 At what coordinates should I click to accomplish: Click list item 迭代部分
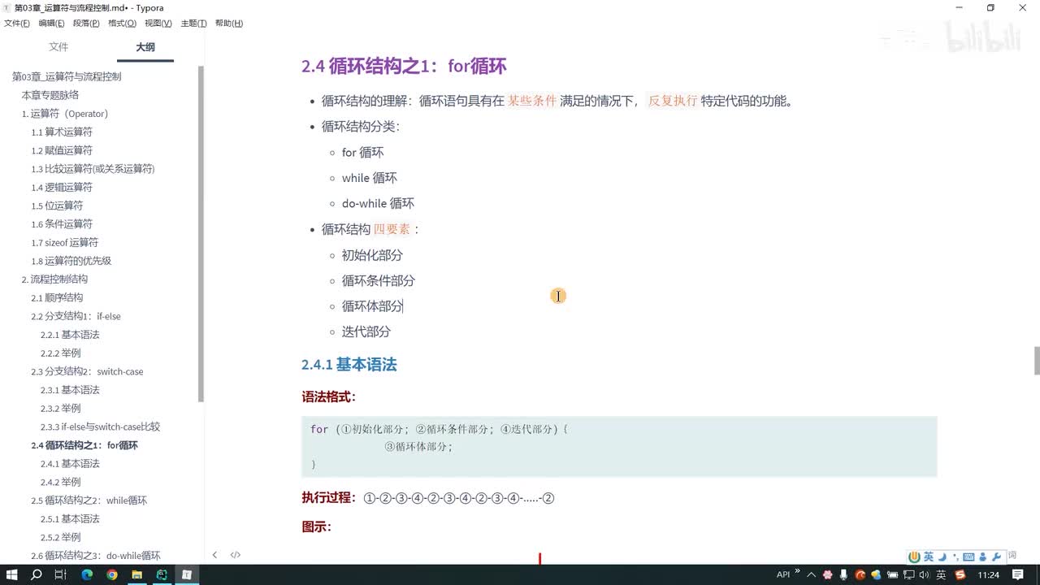[x=366, y=331]
